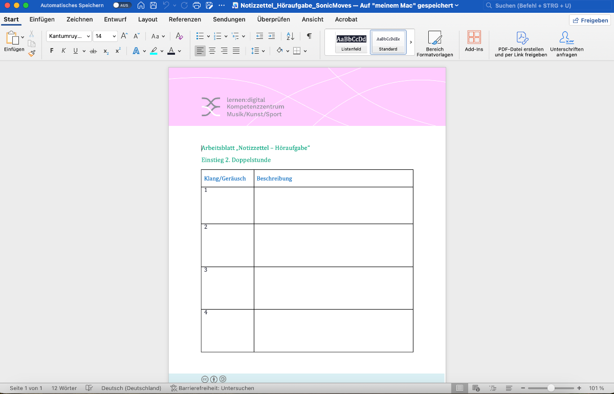The width and height of the screenshot is (614, 394).
Task: Click Barrierefreiheit: Untersuchen in the status bar
Action: tap(212, 388)
